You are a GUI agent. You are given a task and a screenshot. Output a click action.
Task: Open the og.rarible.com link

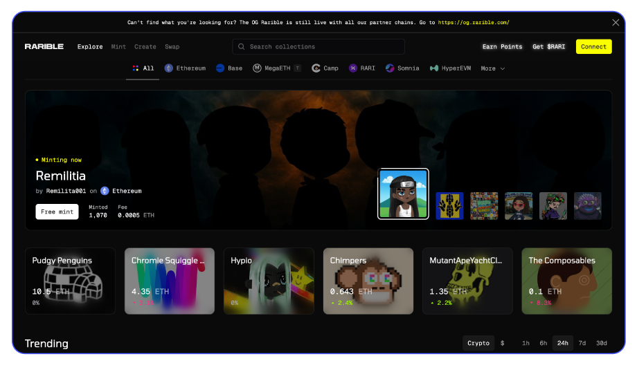[x=474, y=22]
